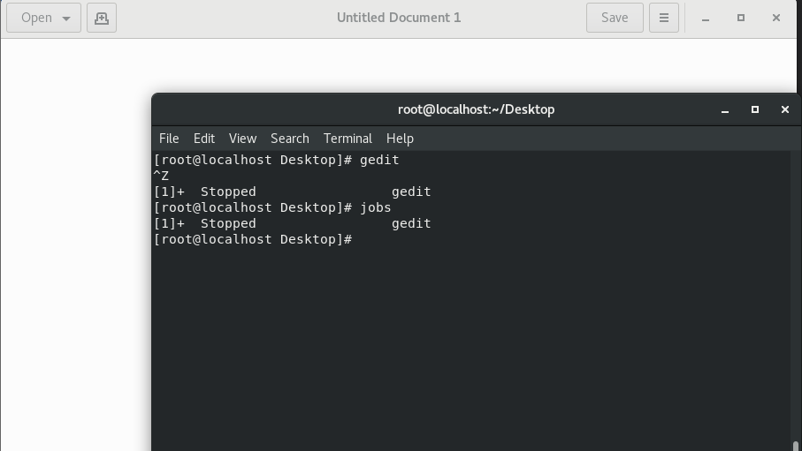
Task: Open the terminal View menu
Action: (242, 139)
